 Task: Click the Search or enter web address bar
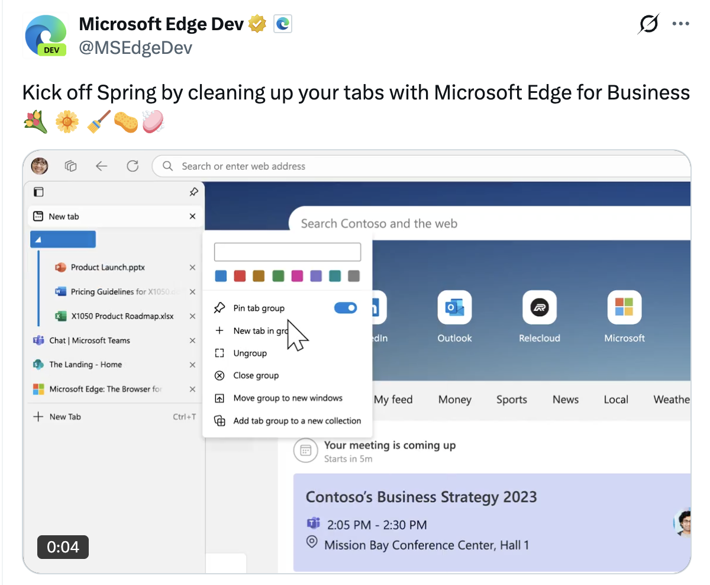[x=421, y=166]
